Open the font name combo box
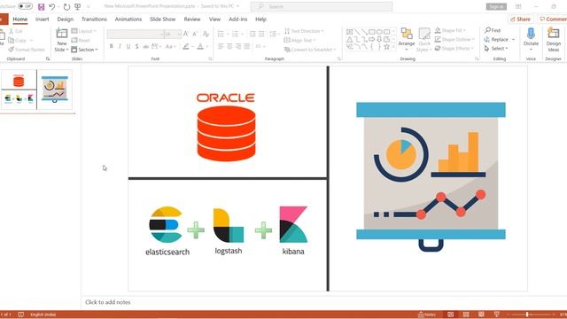This screenshot has width=567, height=319. [135, 34]
